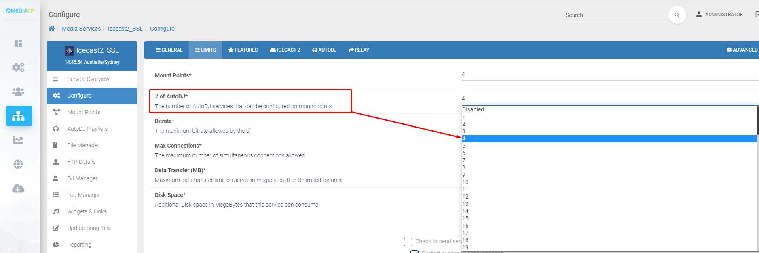Select Configure in the service sidebar

pos(92,96)
